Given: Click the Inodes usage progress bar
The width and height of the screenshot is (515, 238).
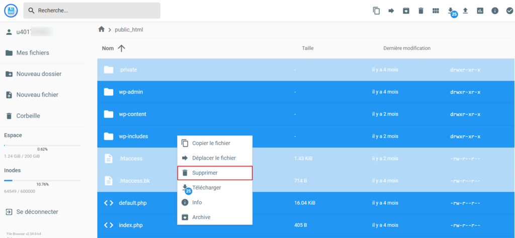Looking at the screenshot, I should click(42, 180).
